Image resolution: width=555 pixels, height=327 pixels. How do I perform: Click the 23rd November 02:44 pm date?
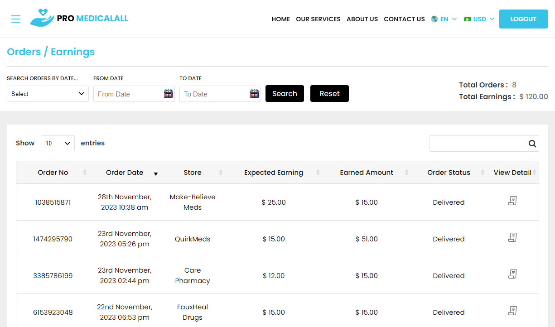point(125,276)
